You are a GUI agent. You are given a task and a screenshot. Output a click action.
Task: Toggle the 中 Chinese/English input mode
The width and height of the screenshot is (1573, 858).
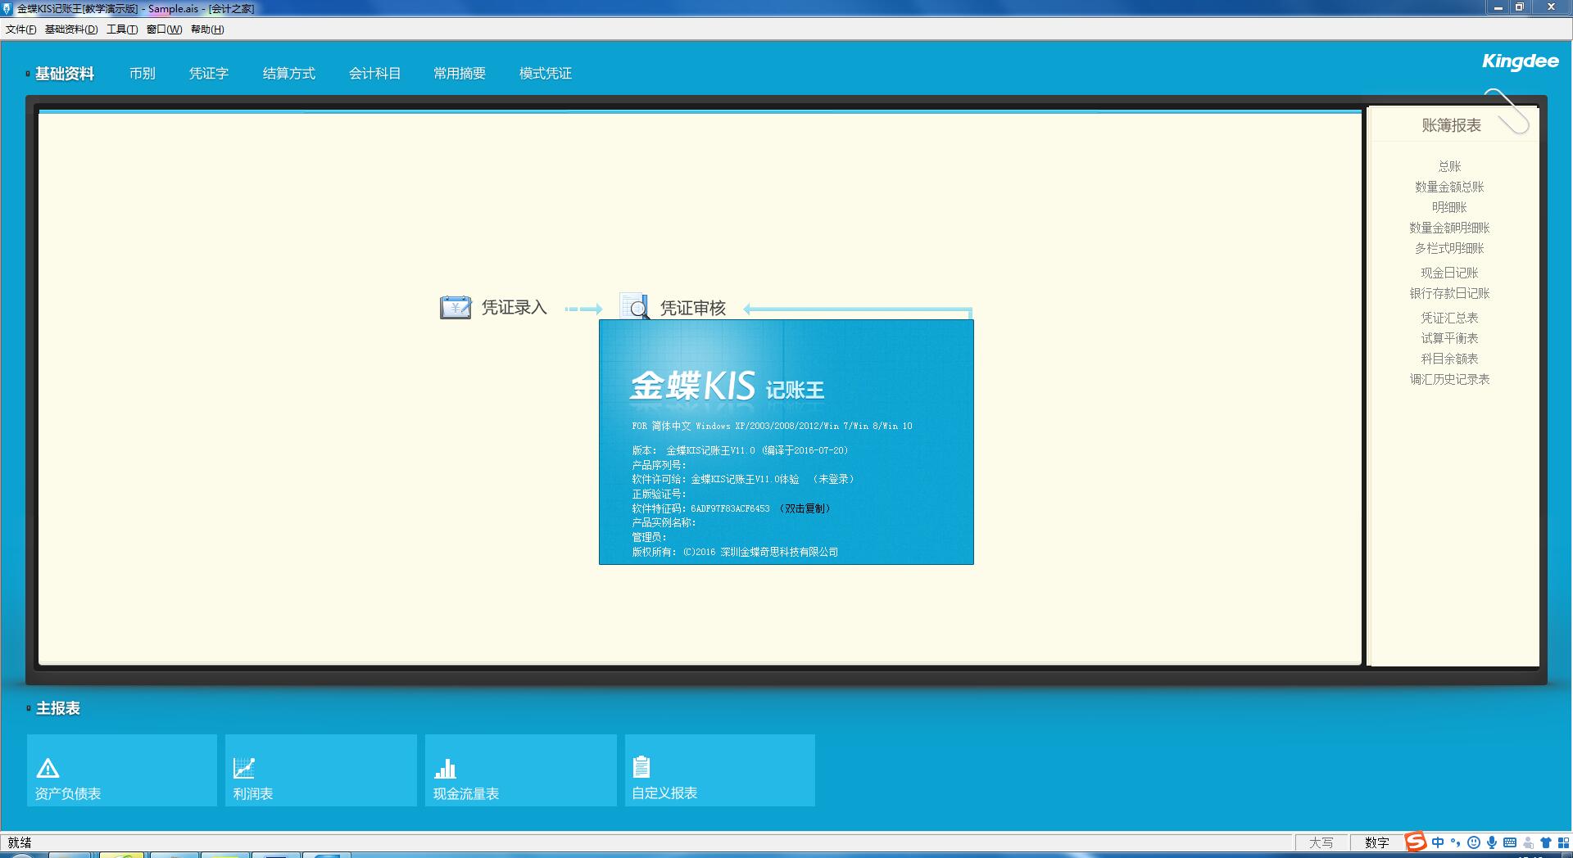click(x=1438, y=842)
